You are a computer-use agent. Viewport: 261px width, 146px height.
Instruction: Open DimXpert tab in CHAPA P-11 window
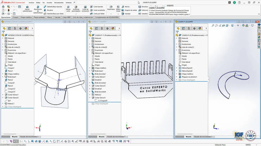pyautogui.click(x=107, y=28)
